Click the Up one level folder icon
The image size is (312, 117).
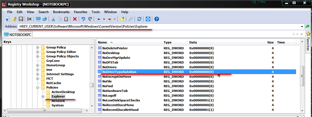coord(122,19)
